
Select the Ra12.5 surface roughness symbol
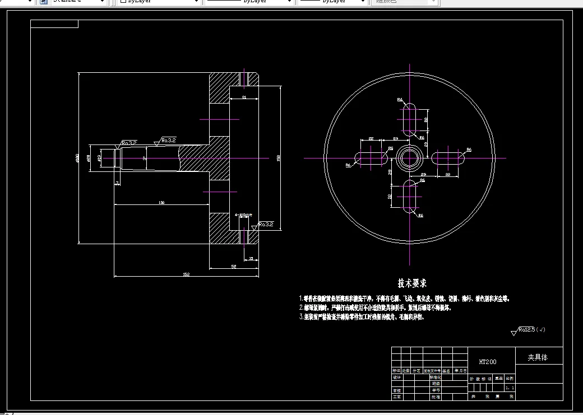[x=528, y=330]
